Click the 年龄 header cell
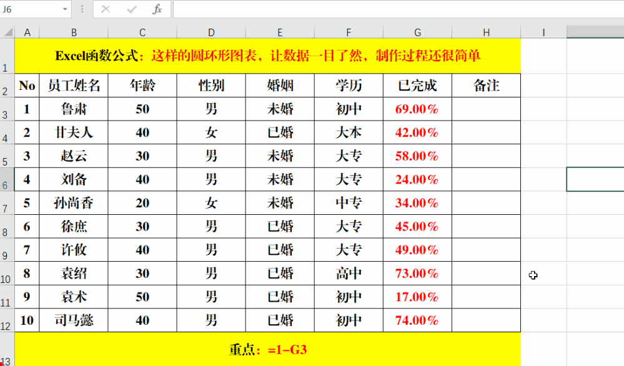Screen dimensions: 624x366 [142, 86]
